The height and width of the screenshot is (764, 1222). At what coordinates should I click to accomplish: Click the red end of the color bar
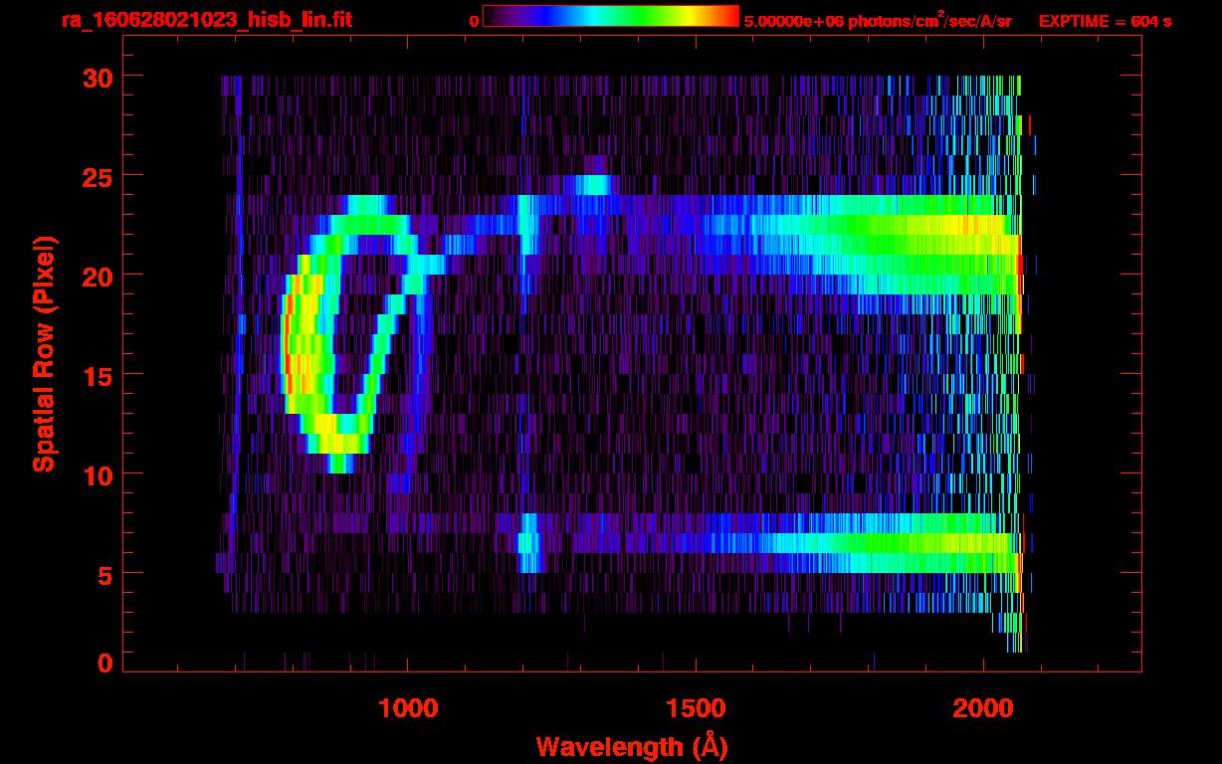click(729, 16)
